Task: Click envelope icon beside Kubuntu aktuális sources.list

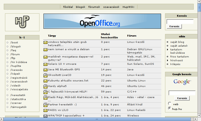Action: pyautogui.click(x=45, y=81)
